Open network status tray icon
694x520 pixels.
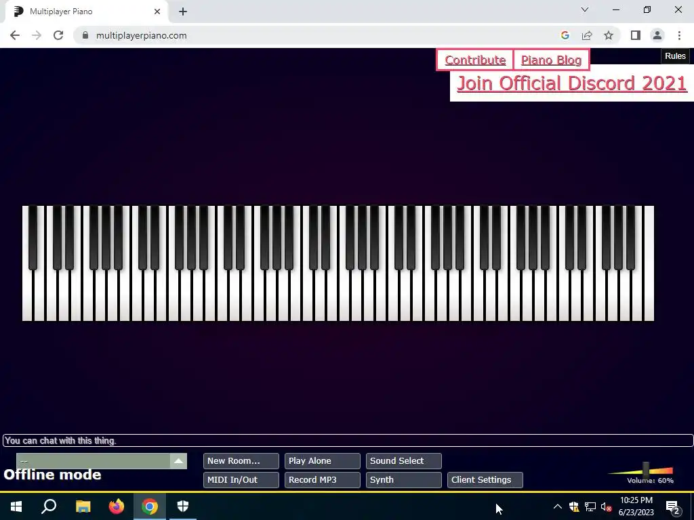point(590,506)
